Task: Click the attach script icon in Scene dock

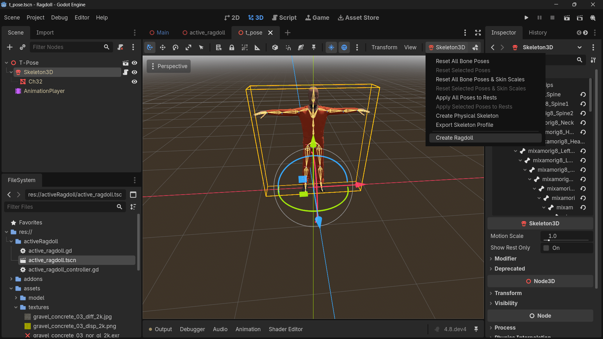Action: (x=120, y=47)
